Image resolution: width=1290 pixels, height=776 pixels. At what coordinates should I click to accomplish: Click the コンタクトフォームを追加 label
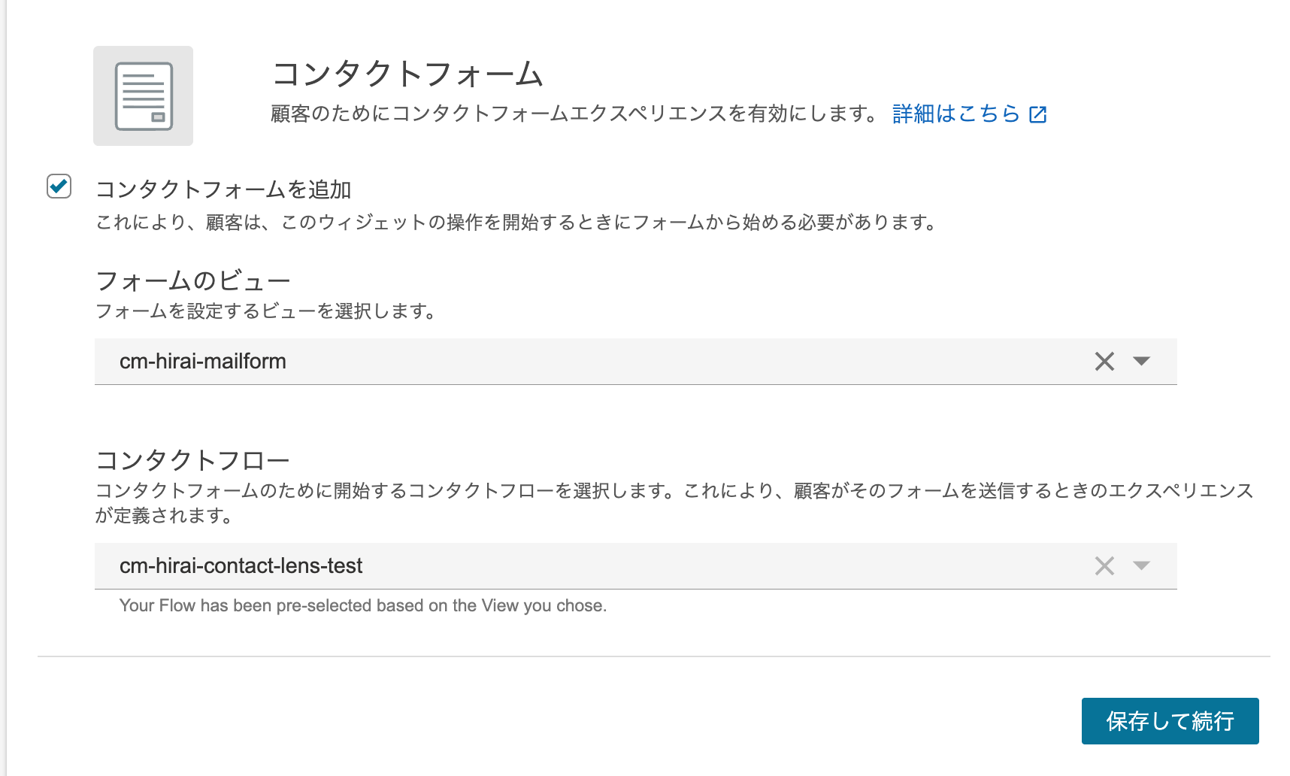223,189
